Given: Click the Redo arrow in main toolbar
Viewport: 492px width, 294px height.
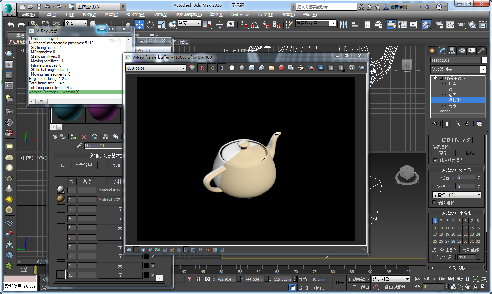Looking at the screenshot, I should click(22, 24).
